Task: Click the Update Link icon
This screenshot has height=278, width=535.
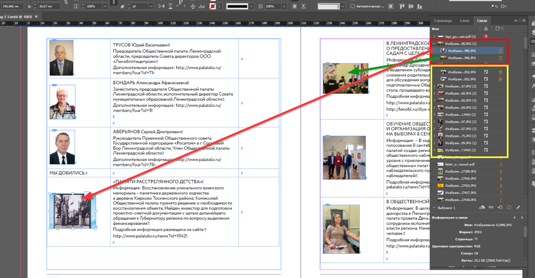Action: click(509, 207)
